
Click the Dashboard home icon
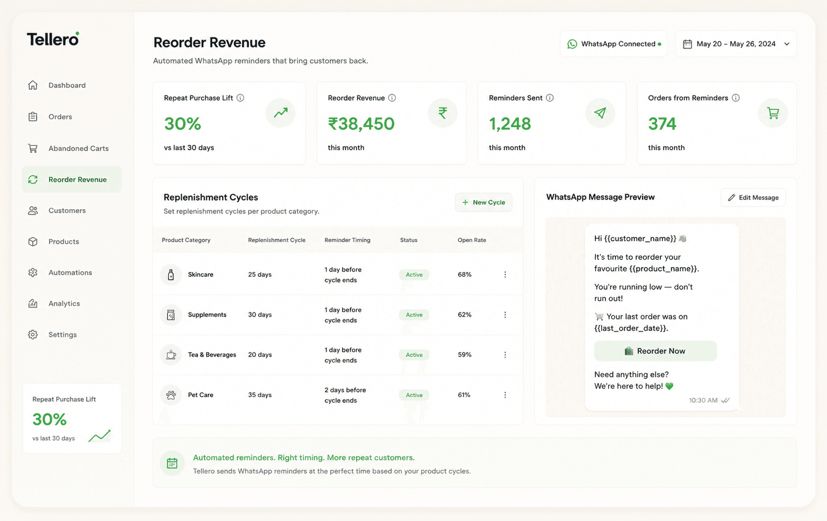pyautogui.click(x=33, y=85)
